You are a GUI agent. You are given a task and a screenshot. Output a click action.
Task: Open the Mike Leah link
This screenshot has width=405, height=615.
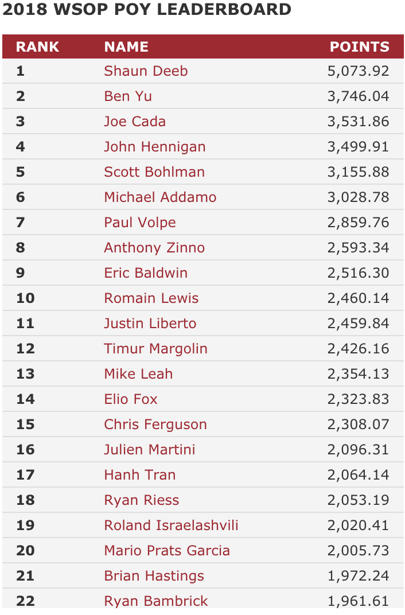tap(138, 374)
